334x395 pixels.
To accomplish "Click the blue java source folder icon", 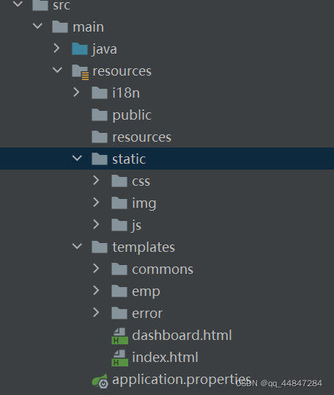I will pos(80,48).
